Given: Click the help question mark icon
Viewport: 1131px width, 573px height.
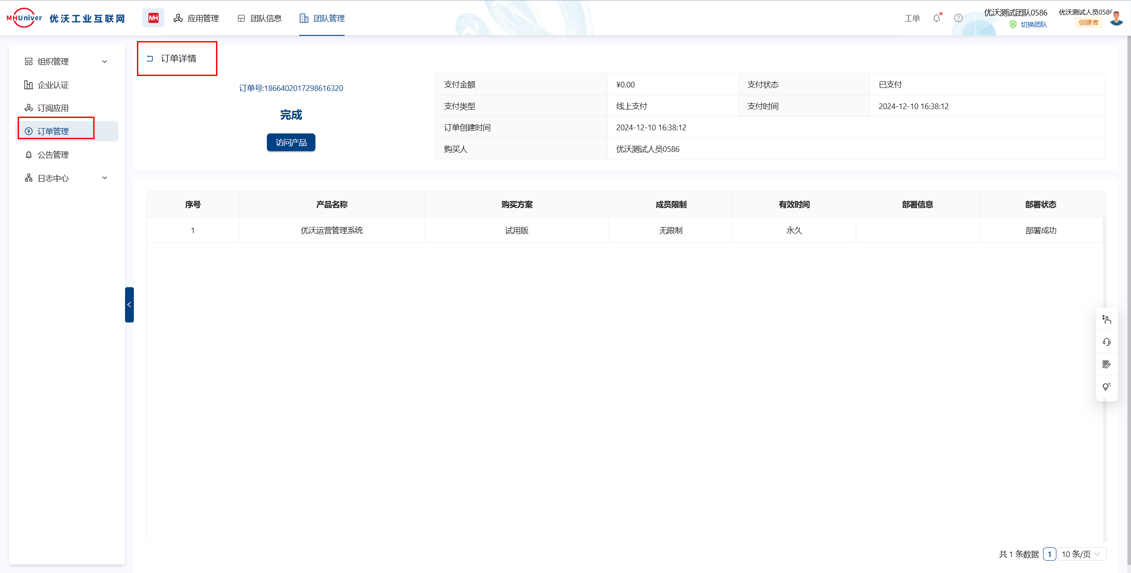Looking at the screenshot, I should (958, 18).
